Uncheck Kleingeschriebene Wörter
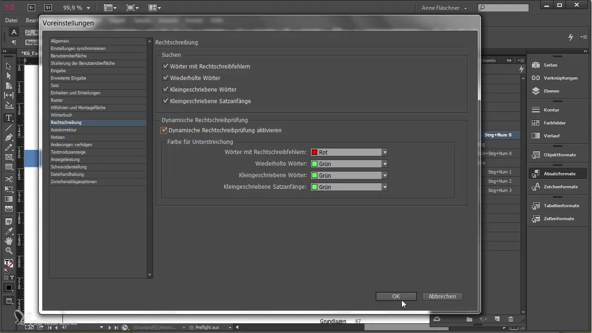Viewport: 592px width, 333px height. [166, 89]
